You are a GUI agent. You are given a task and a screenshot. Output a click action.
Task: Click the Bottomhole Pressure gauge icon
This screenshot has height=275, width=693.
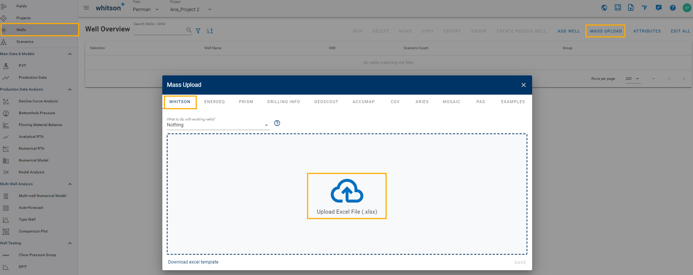pos(6,113)
